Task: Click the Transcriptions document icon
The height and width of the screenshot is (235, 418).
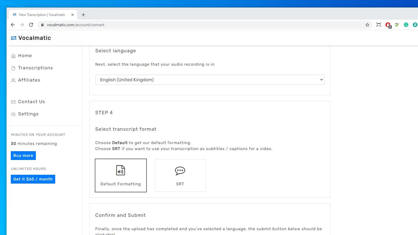Action: 13,68
